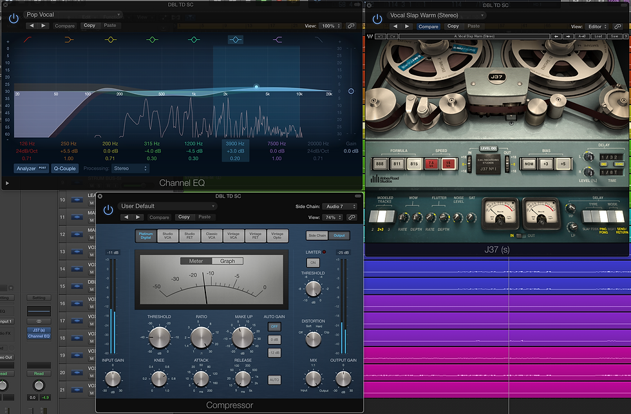
Task: Select the Vintage Opto compressor model tab
Action: tap(278, 236)
